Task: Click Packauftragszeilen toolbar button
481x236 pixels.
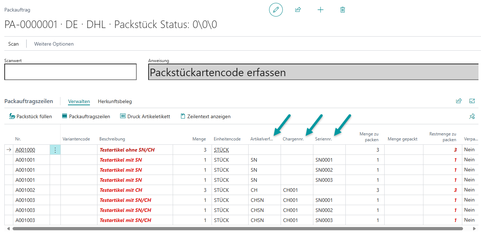Action: point(86,116)
